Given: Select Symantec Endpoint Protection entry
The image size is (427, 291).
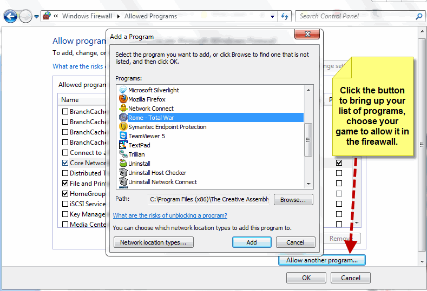Looking at the screenshot, I should tap(211, 127).
